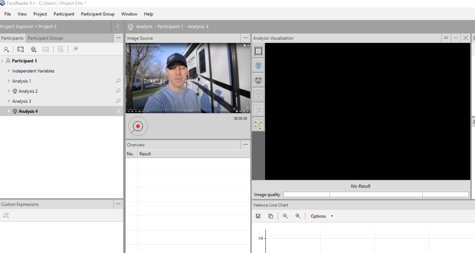Click the 00:00.00 timer text

(x=240, y=118)
